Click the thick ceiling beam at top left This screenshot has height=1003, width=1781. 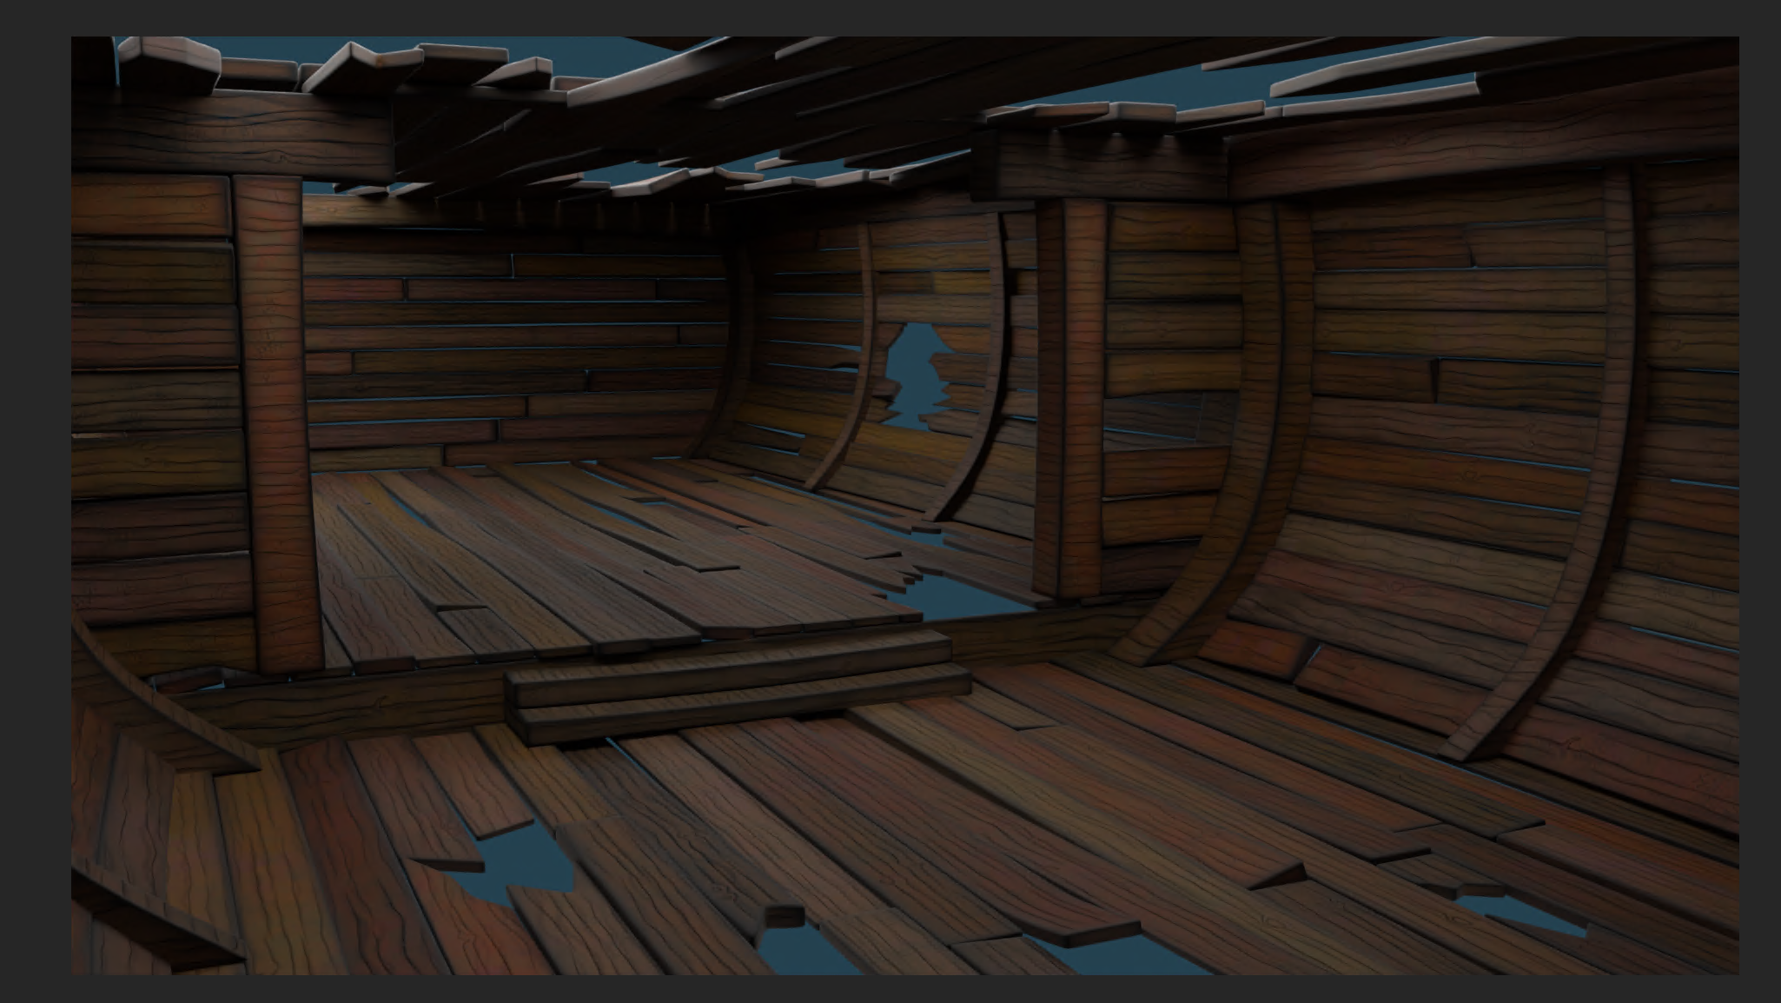(230, 135)
